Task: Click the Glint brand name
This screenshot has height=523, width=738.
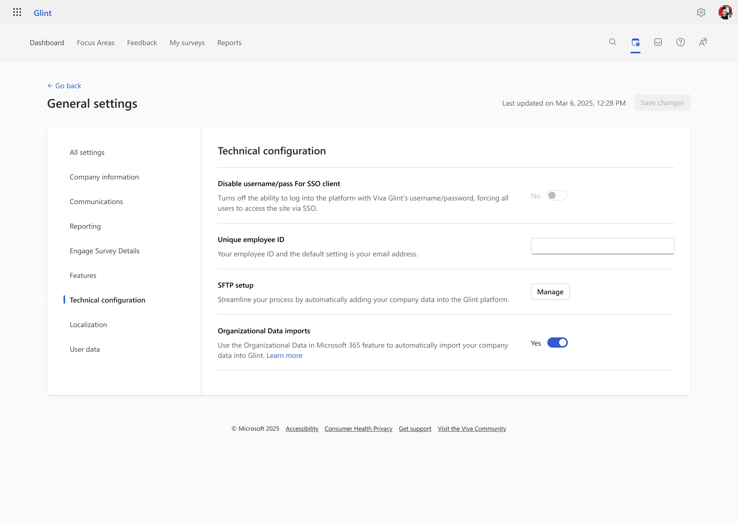Action: pyautogui.click(x=43, y=13)
